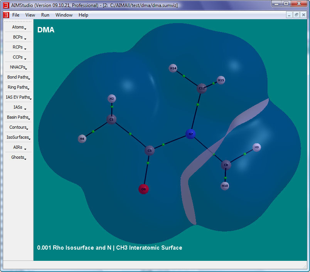Open the Ghosts dropdown

pyautogui.click(x=18, y=158)
